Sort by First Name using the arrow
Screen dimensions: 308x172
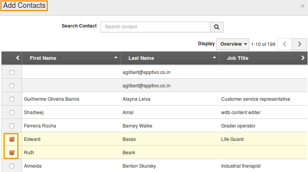(115, 57)
